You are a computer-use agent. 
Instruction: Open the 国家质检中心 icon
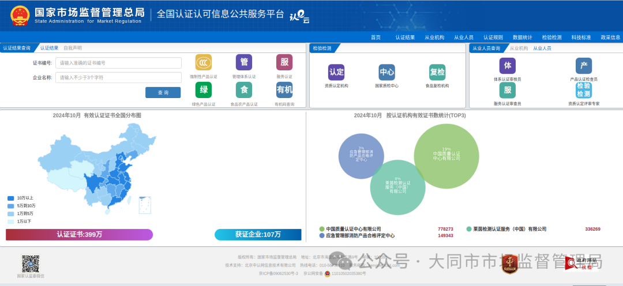tap(386, 73)
